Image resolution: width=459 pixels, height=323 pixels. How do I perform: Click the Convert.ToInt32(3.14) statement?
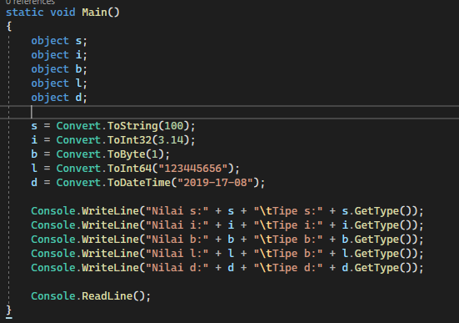[x=113, y=140]
